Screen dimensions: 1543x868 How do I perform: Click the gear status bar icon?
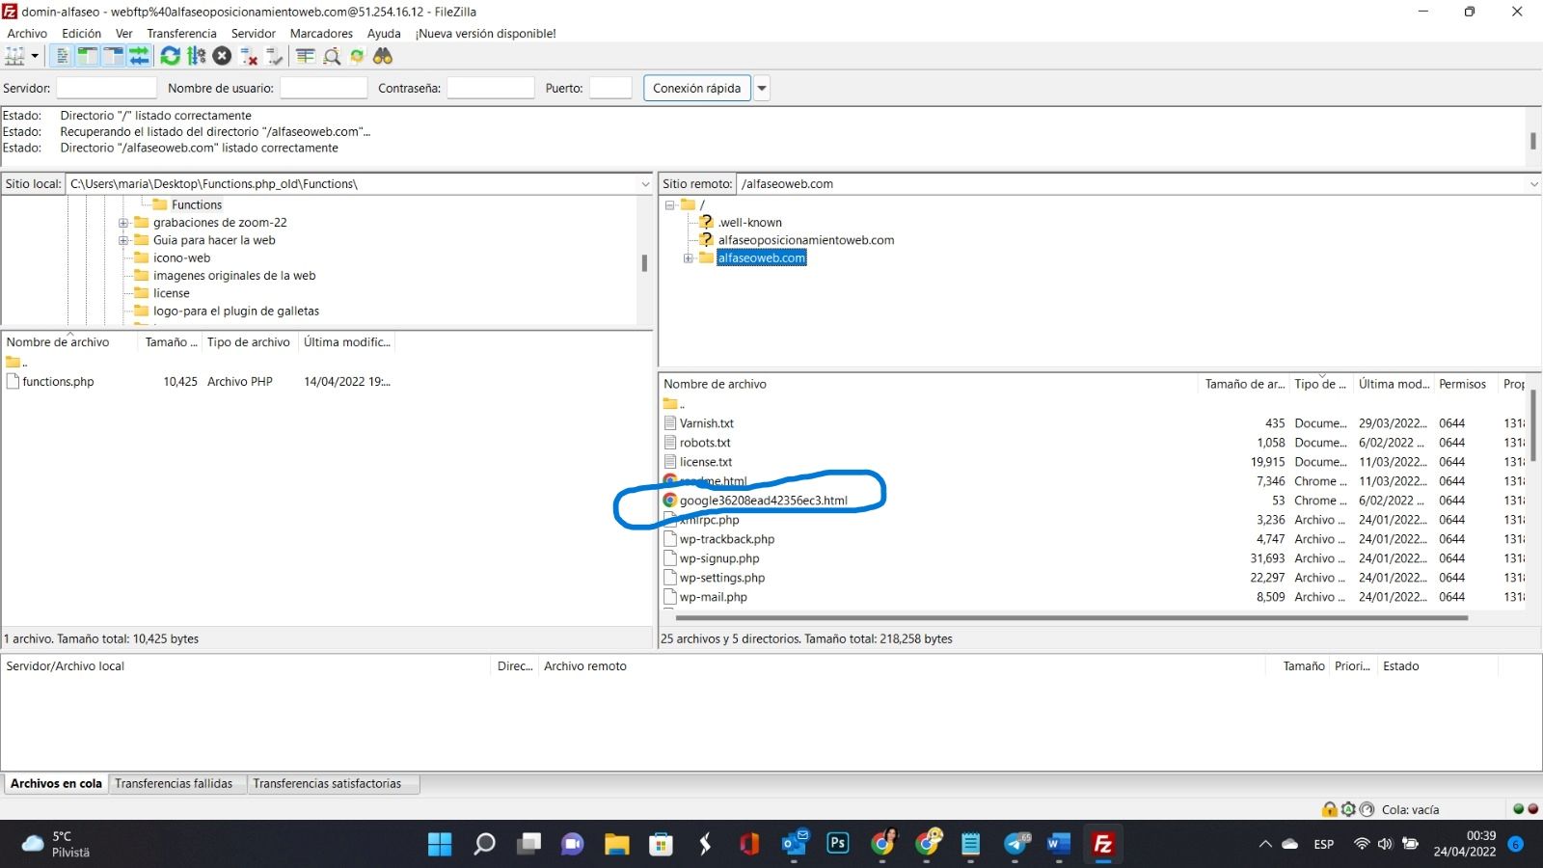(x=1348, y=809)
